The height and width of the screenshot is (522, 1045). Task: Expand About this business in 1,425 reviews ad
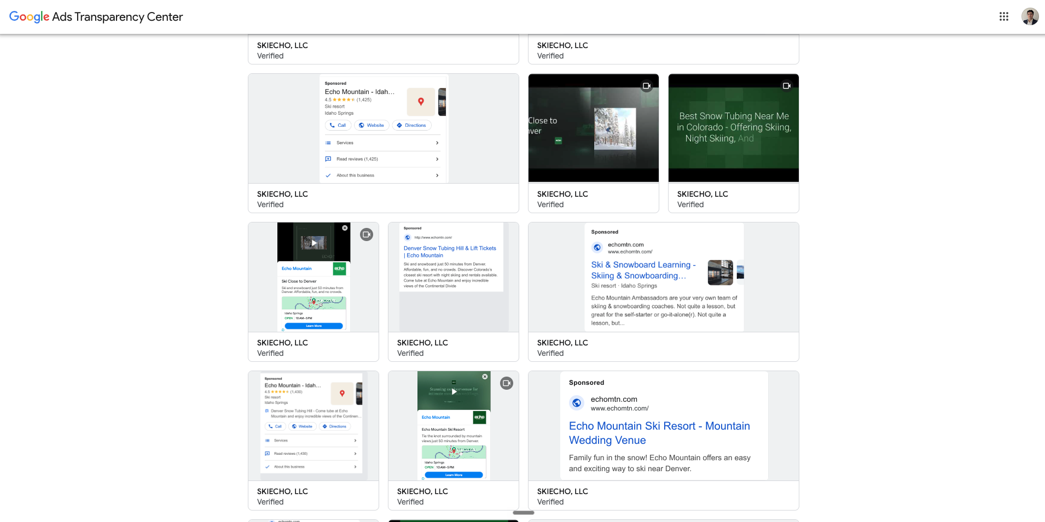[x=382, y=175]
